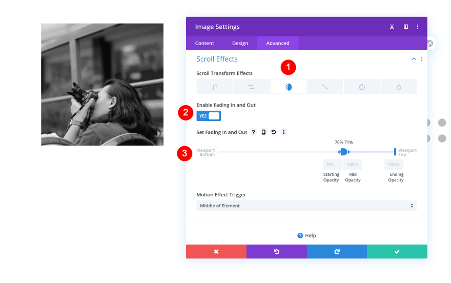Select the Rotating scroll effect icon
The image size is (451, 283).
[362, 87]
